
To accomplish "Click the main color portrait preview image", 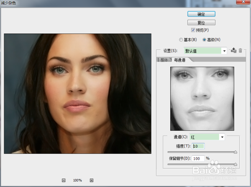I will tap(78, 93).
